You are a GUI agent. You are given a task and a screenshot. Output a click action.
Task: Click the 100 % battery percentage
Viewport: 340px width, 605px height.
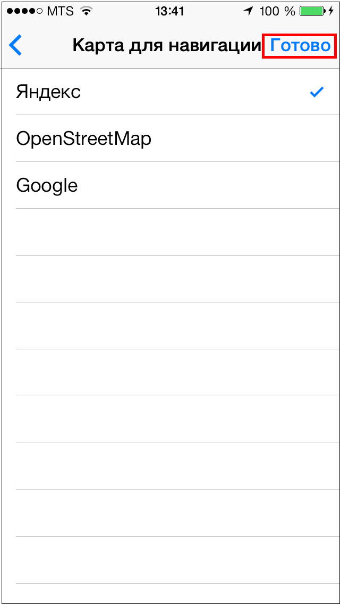click(x=277, y=11)
